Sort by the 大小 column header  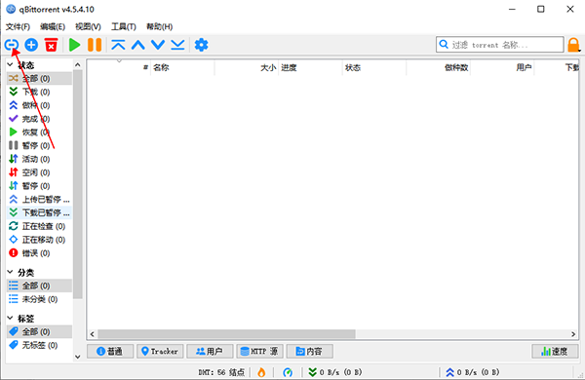(247, 67)
